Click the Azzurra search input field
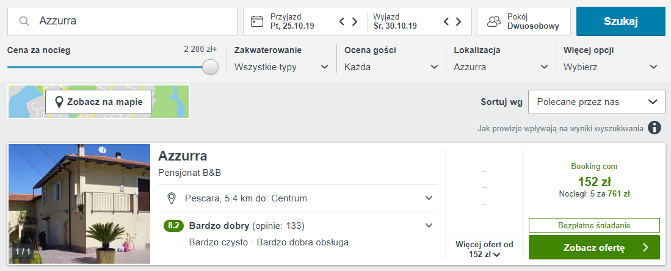Screen dimensions: 671x271 [x=134, y=21]
